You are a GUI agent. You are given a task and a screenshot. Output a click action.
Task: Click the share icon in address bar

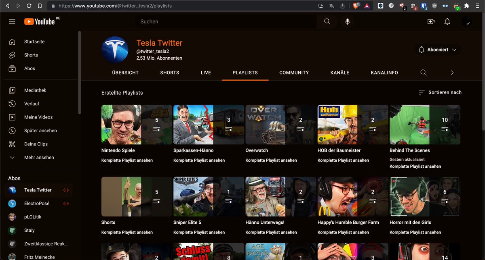342,6
